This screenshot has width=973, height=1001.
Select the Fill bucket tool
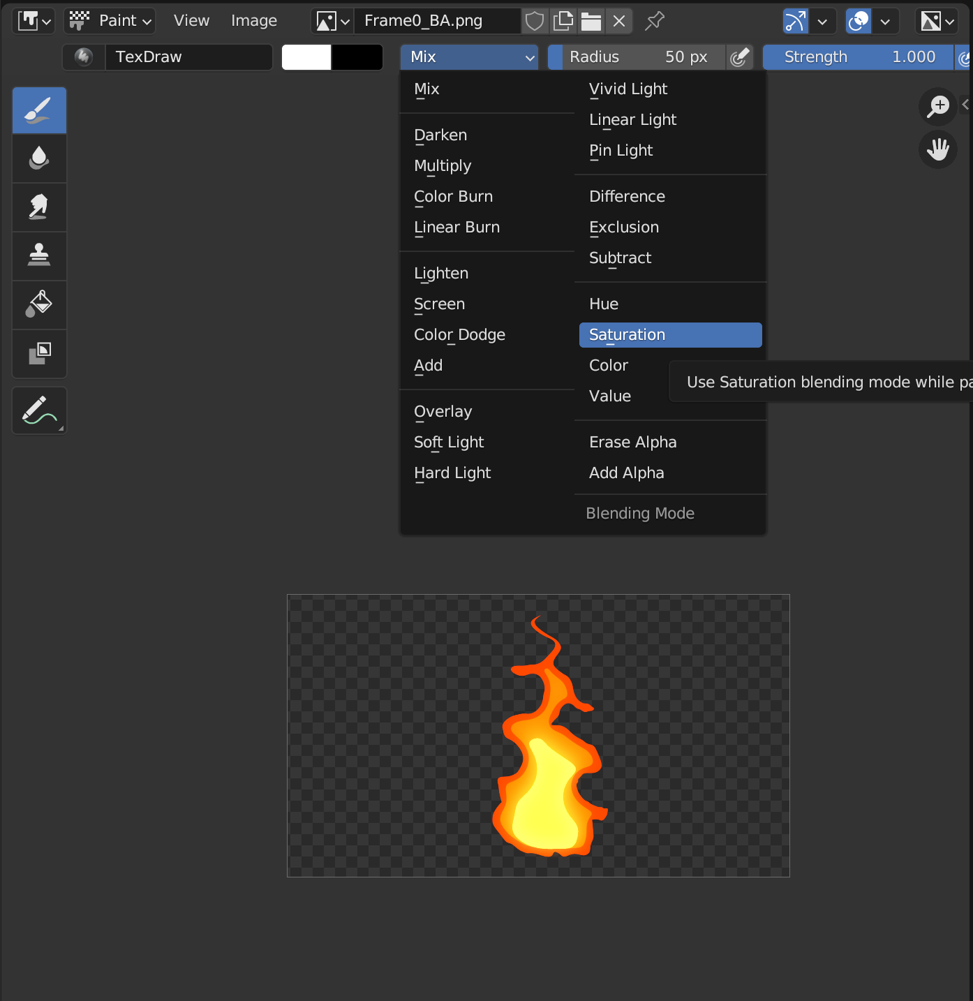pyautogui.click(x=39, y=305)
